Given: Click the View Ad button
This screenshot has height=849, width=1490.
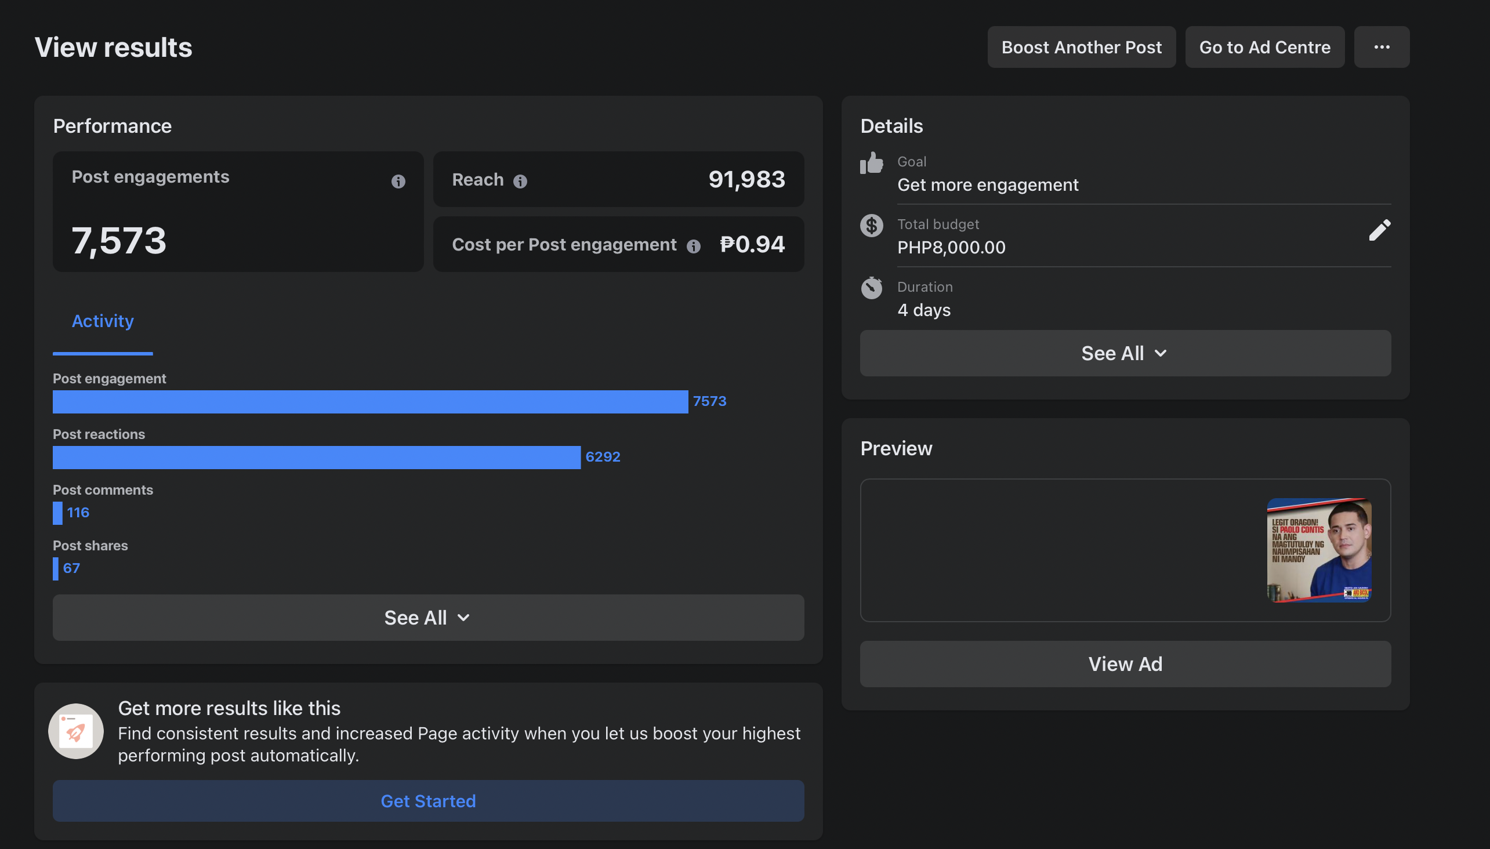Looking at the screenshot, I should pyautogui.click(x=1125, y=664).
